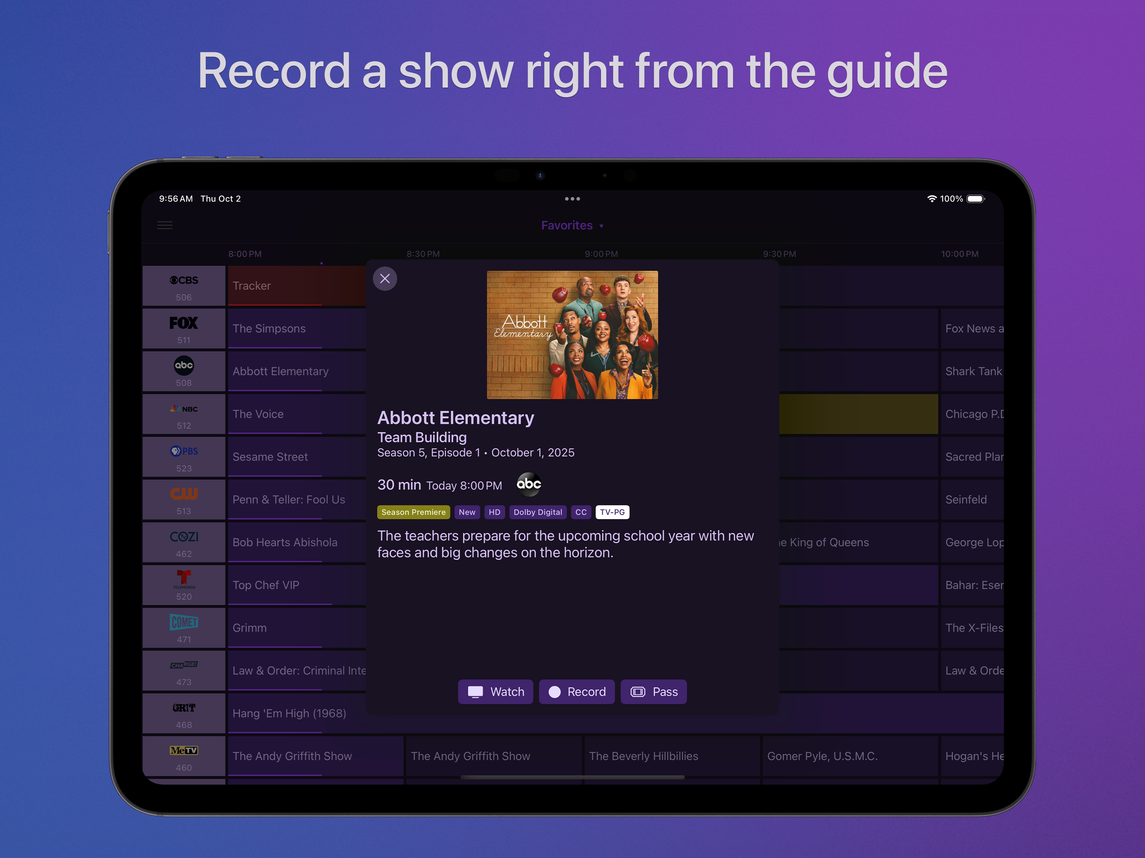
Task: Select Gomer Pyle, U.S.M.C. program cell
Action: (850, 757)
